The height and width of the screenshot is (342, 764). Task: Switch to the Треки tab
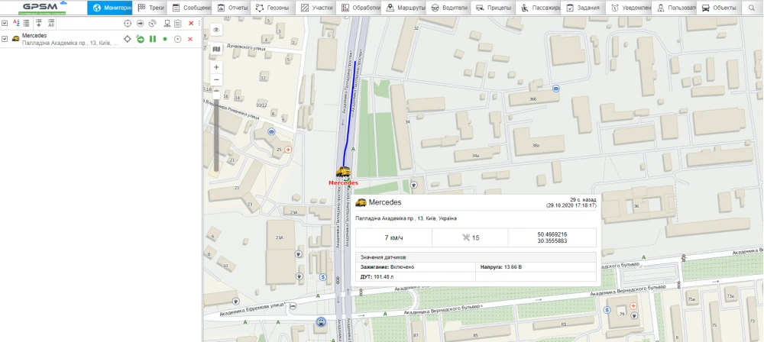click(x=151, y=8)
